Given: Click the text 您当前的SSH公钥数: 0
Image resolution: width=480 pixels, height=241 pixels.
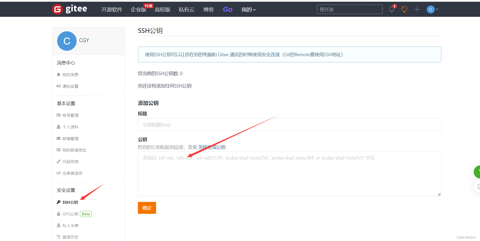Looking at the screenshot, I should click(160, 74).
